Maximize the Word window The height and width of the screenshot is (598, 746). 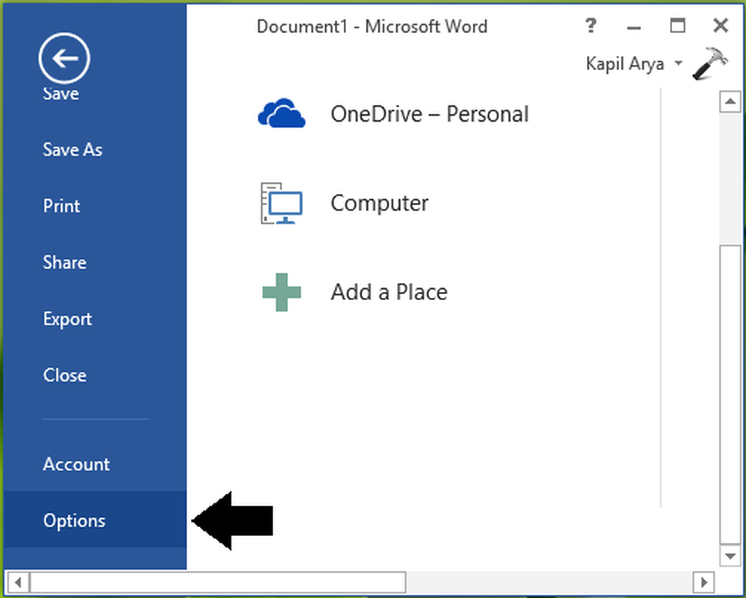(x=677, y=27)
